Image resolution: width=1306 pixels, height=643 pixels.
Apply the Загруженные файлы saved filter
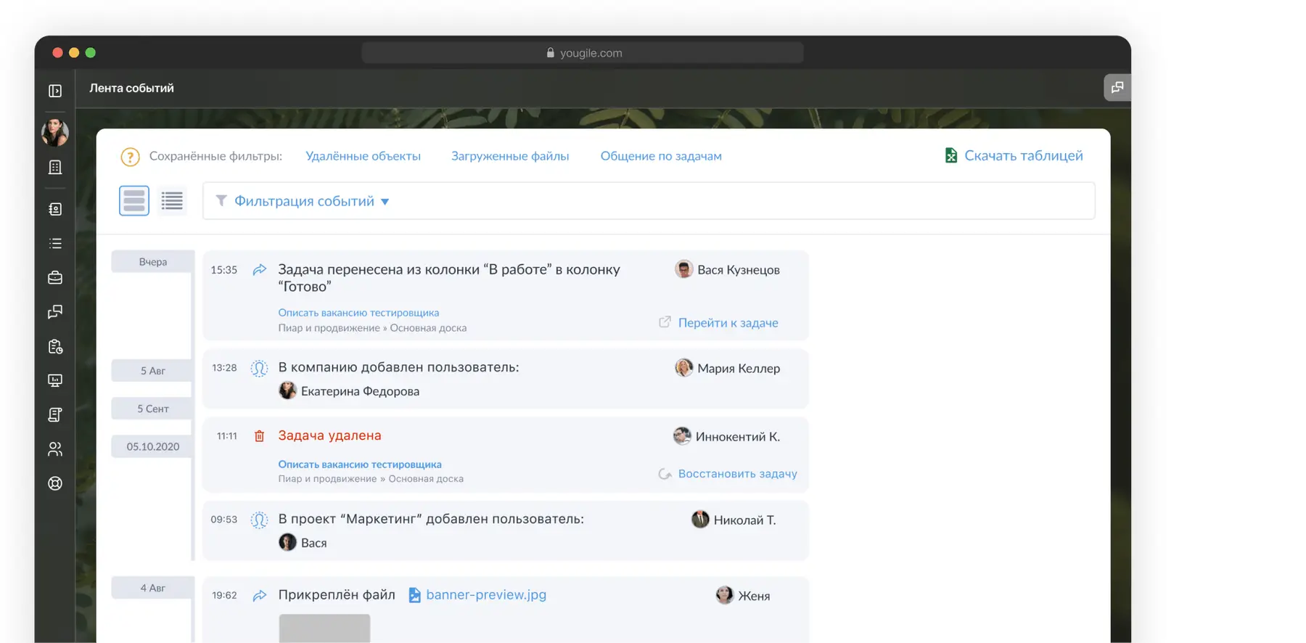[509, 156]
